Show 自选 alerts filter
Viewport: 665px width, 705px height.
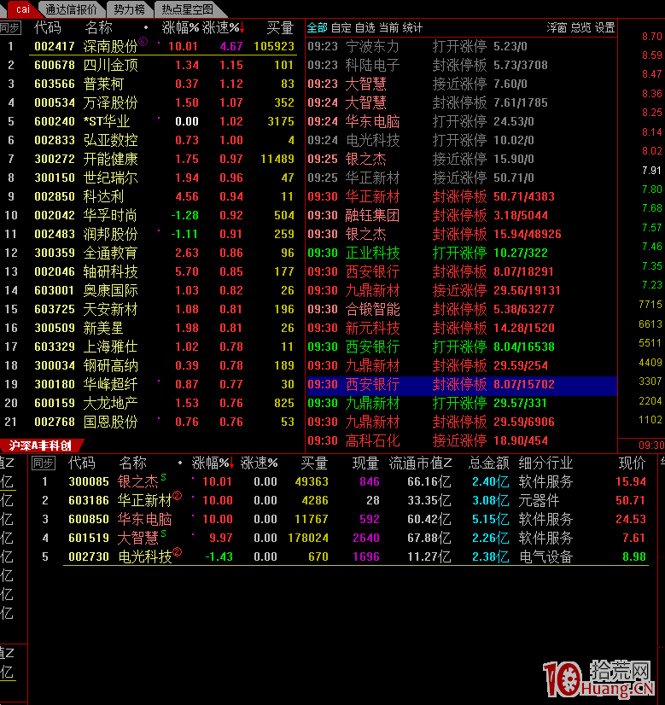[x=365, y=28]
